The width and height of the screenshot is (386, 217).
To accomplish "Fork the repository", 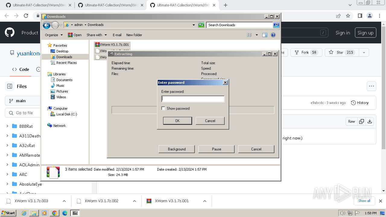I will (306, 52).
